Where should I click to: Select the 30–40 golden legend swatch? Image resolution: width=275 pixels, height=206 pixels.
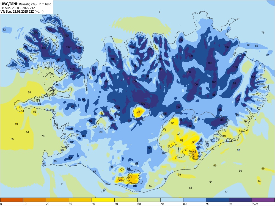[80, 200]
